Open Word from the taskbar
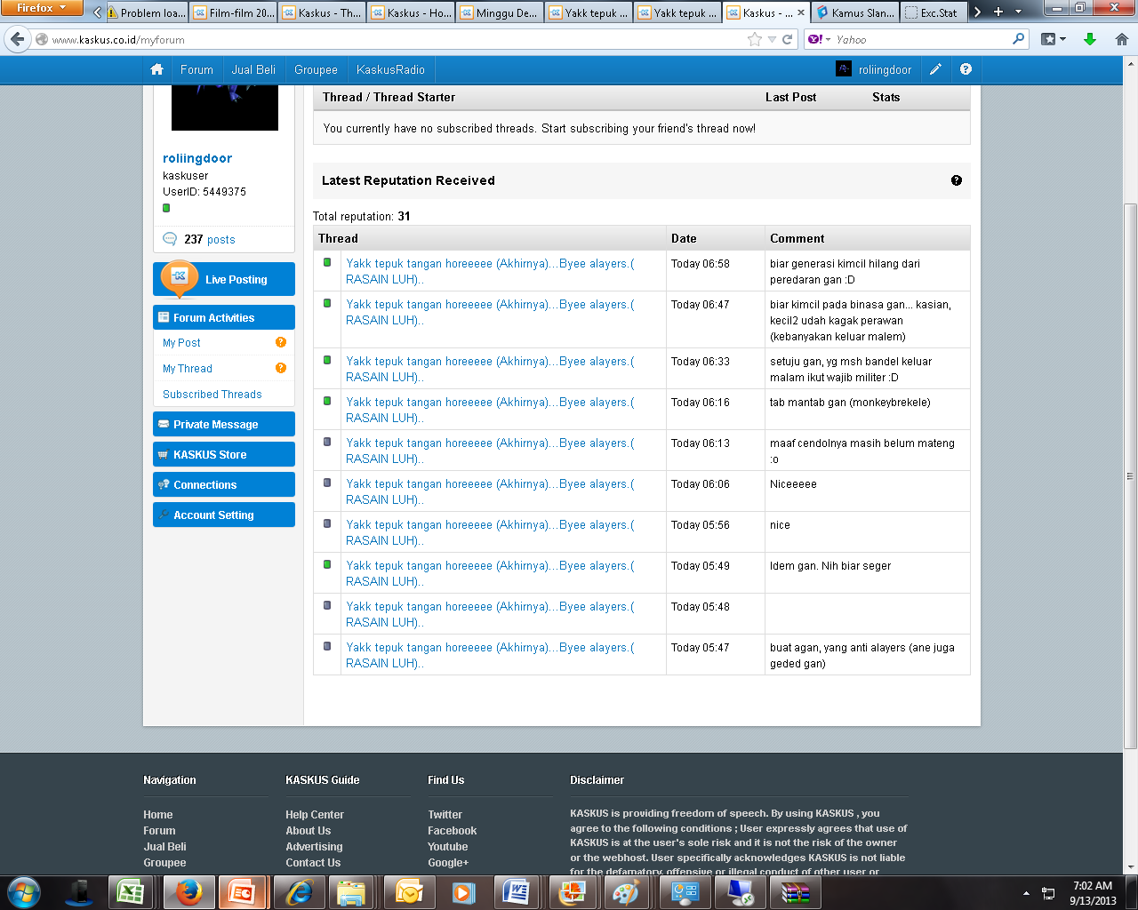 (517, 892)
